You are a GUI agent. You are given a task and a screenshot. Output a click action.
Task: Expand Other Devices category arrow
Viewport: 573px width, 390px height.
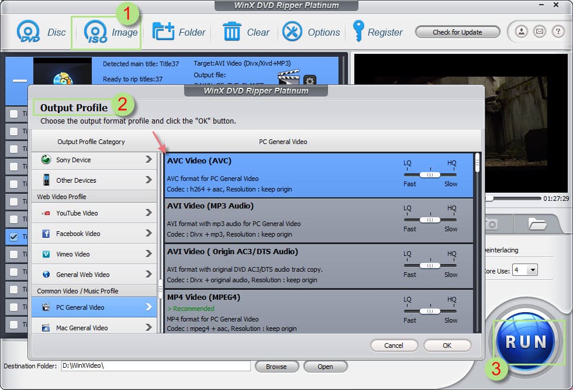pos(148,180)
